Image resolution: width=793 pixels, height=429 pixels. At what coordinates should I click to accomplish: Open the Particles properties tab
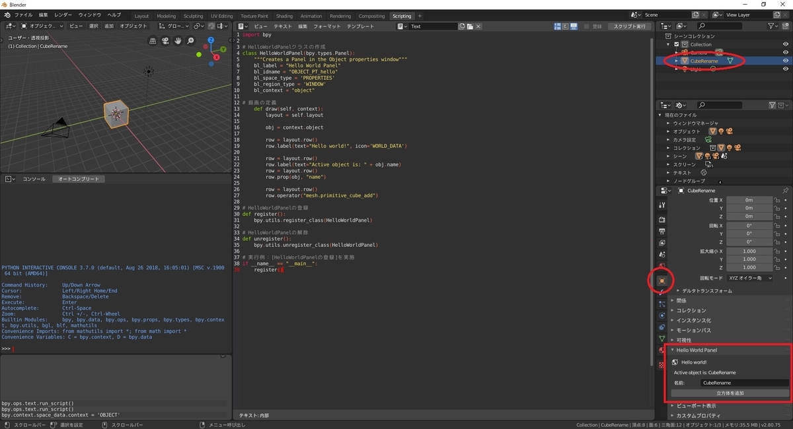[x=661, y=304]
